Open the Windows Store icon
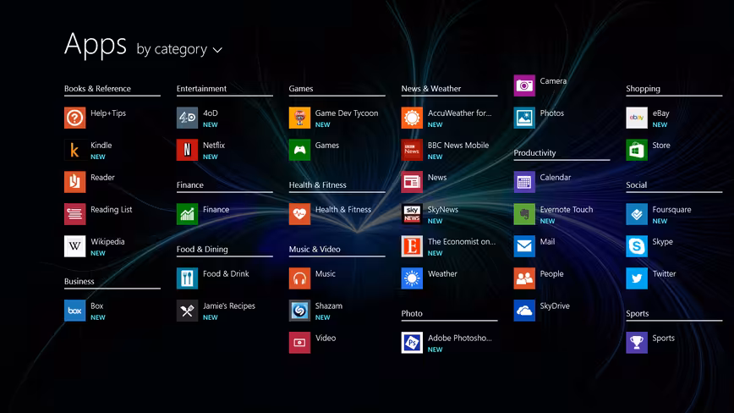This screenshot has width=734, height=413. (637, 150)
